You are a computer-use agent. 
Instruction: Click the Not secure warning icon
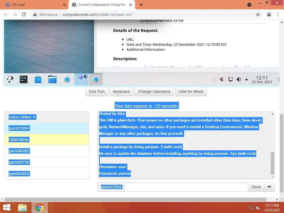35,14
